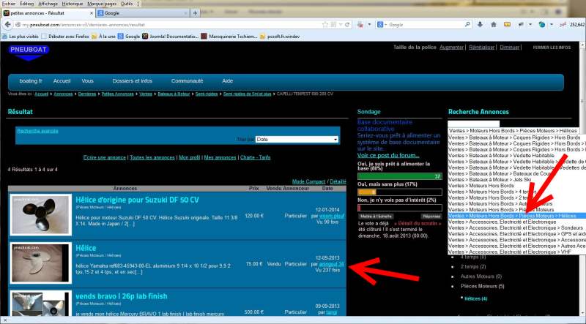586x324 pixels.
Task: Click Ecrire une annonce link
Action: 105,157
